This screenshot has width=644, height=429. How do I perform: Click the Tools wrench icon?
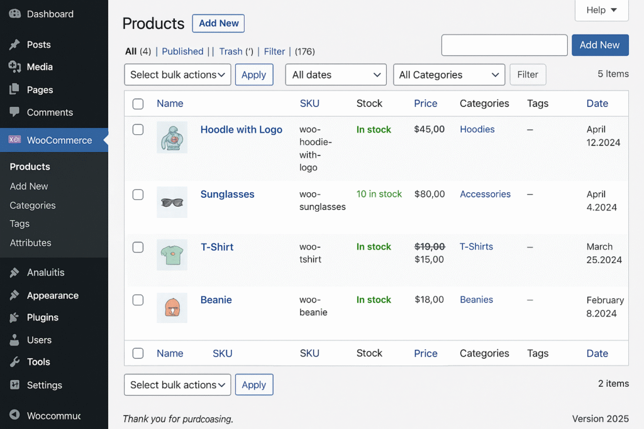pos(15,362)
